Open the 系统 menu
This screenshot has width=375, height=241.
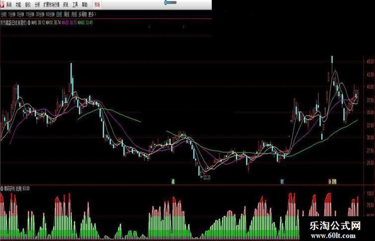click(x=9, y=4)
